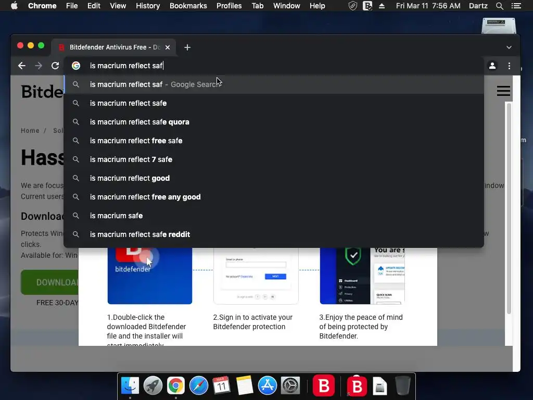Open the View menu

point(118,6)
